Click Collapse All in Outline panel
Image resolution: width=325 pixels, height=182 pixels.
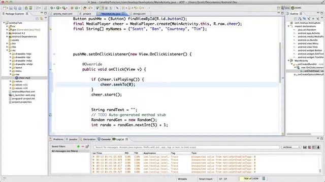[296, 19]
